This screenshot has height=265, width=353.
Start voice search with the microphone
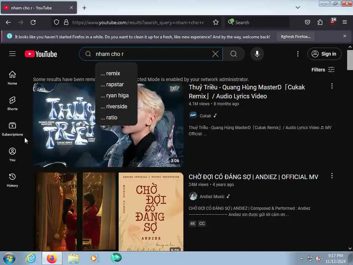click(257, 54)
